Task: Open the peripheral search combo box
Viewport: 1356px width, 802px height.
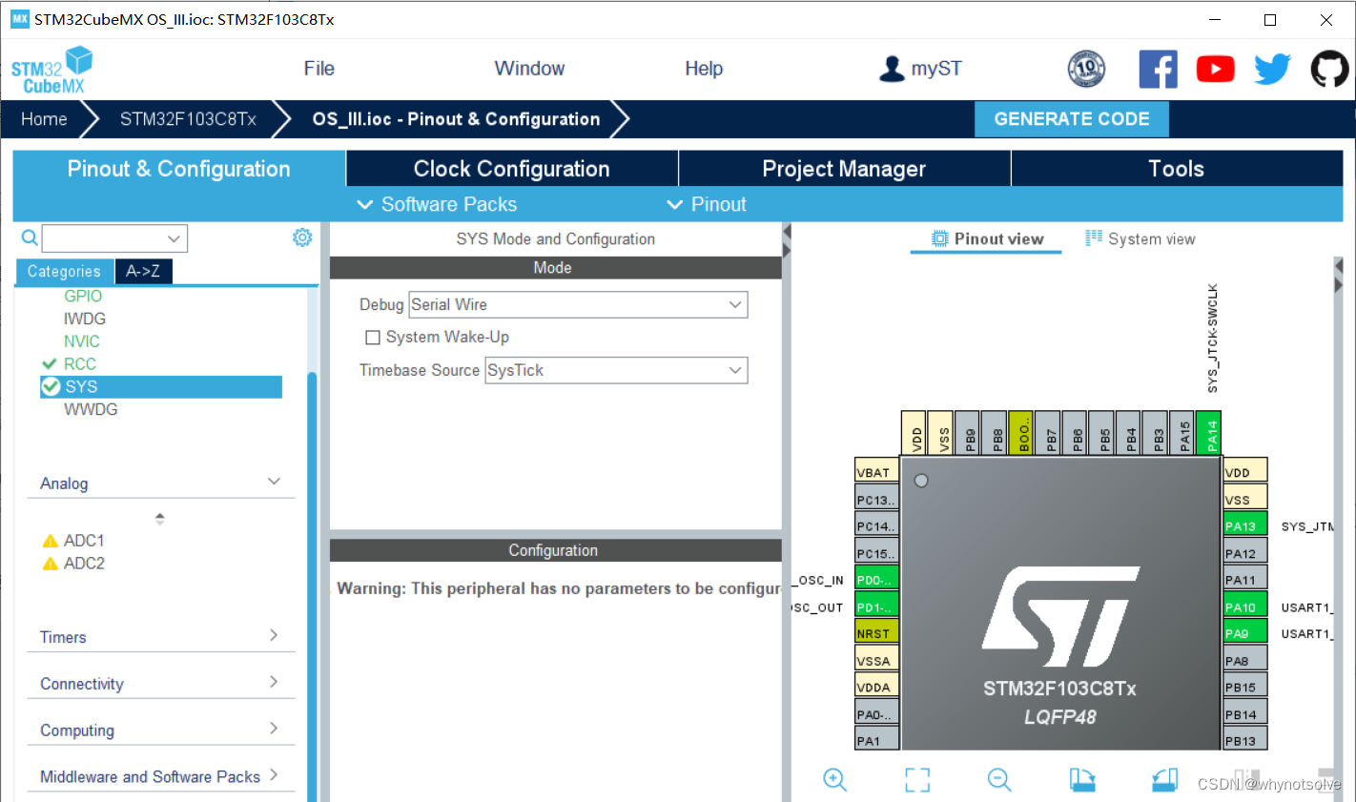Action: point(114,238)
